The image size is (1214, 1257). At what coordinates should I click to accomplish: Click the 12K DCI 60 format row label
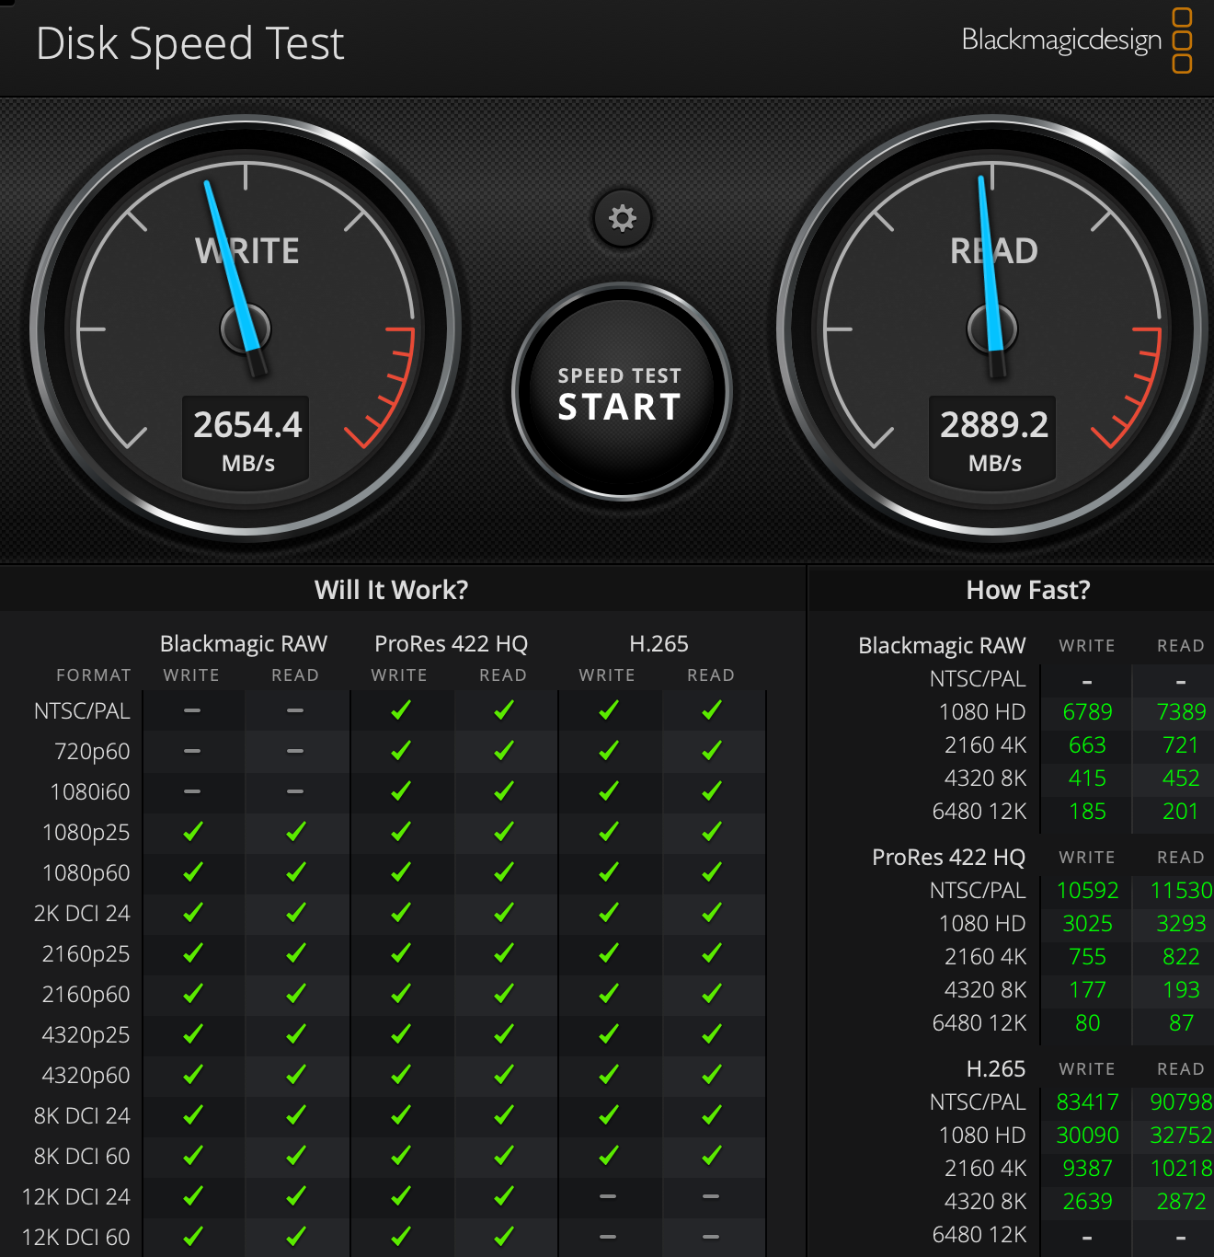tap(76, 1238)
